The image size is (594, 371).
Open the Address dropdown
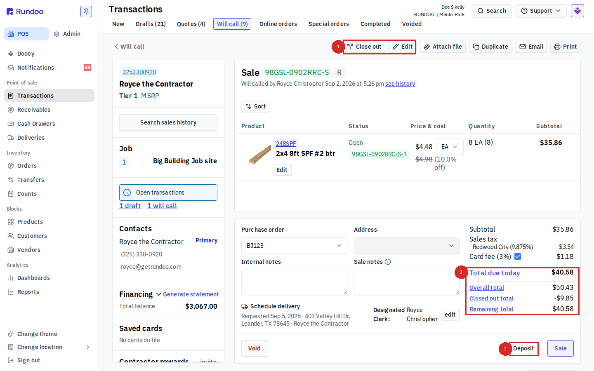(407, 246)
